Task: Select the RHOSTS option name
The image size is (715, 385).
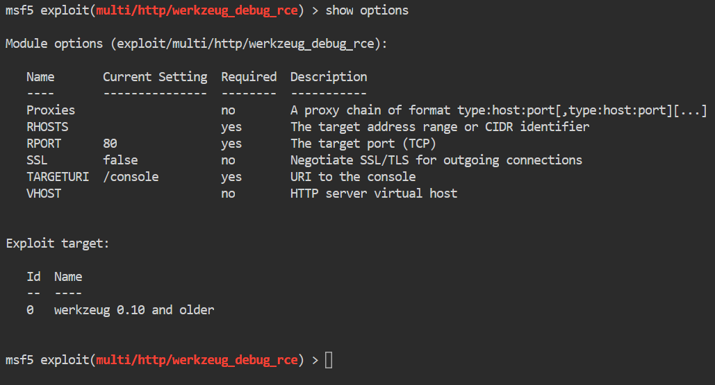Action: (47, 127)
